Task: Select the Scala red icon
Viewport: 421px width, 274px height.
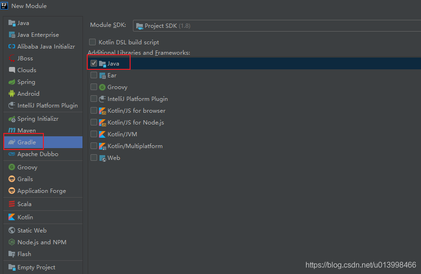Action: (12, 204)
